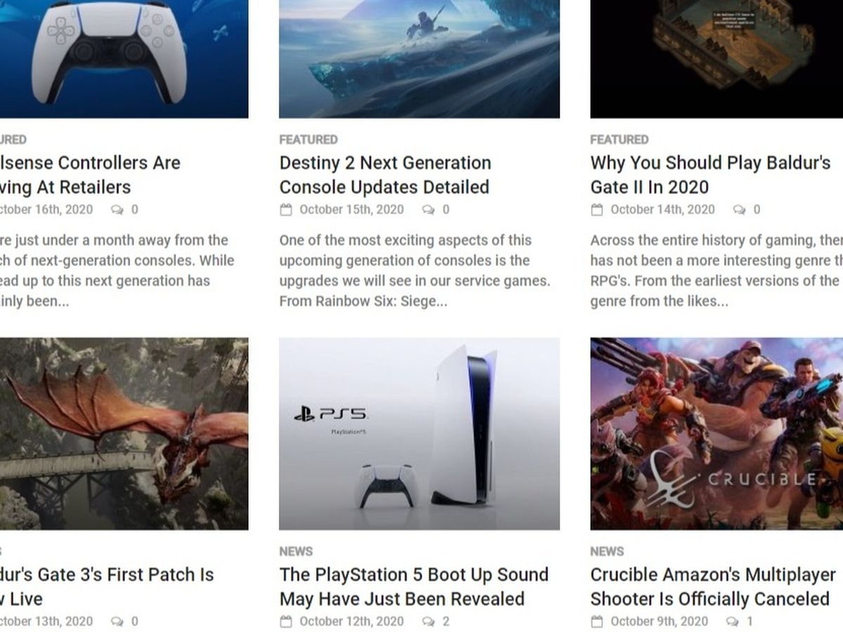Viewport: 843px width, 632px height.
Task: Click the comment icon on the Baldur's Gate II post
Action: click(739, 209)
